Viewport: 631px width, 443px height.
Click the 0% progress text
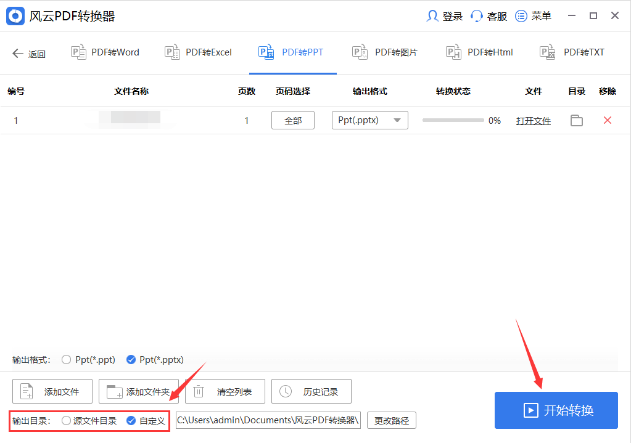pyautogui.click(x=495, y=121)
